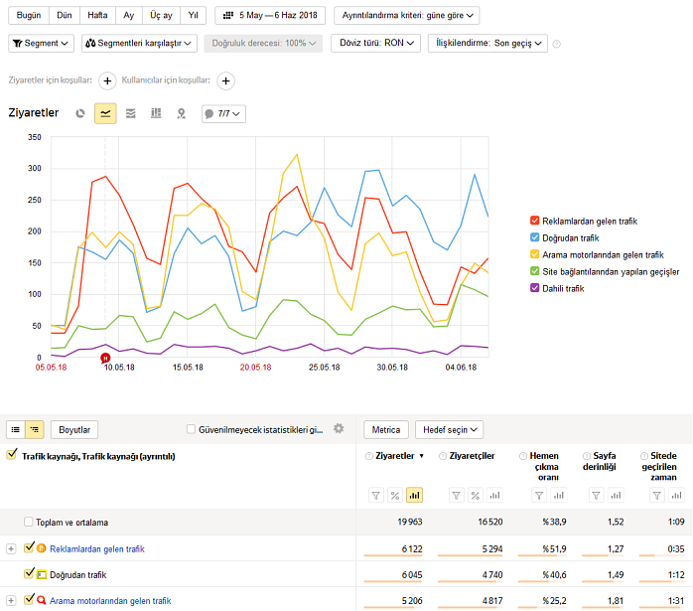Uncheck Reklamlardan gelen trafik table row checkbox
Screen dimensions: 693x611
(29, 547)
